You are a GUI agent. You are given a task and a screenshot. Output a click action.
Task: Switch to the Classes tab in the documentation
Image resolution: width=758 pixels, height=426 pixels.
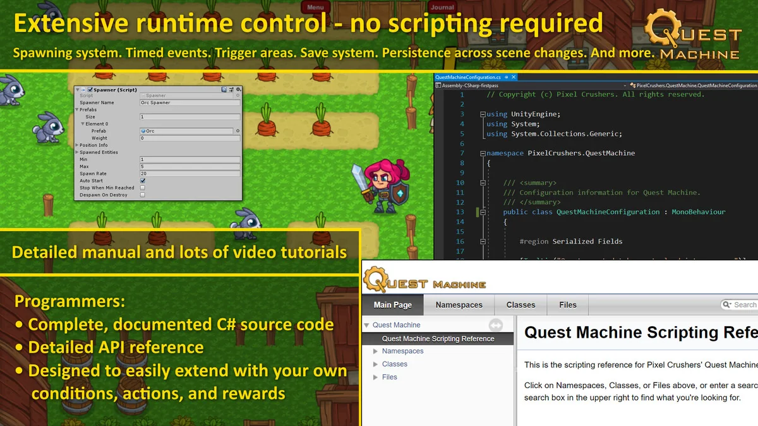tap(520, 305)
